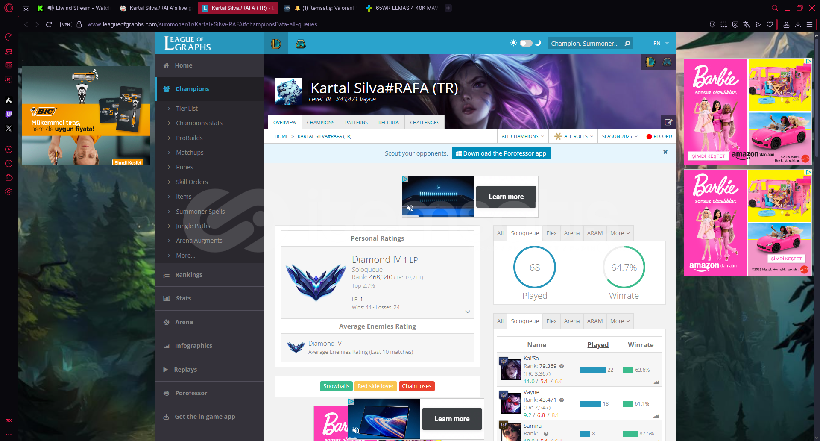Open Tier List in the sidebar
Viewport: 820px width, 441px height.
tap(187, 109)
